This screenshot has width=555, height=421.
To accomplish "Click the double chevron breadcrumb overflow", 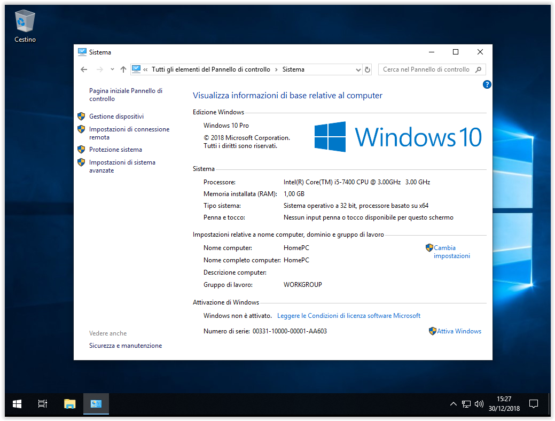I will coord(145,70).
